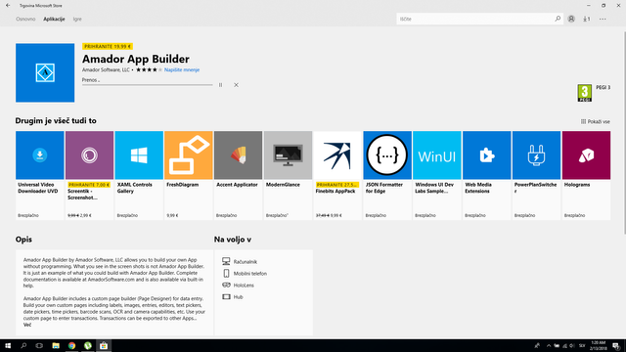
Task: Open File Explorer from the taskbar
Action: (56, 345)
